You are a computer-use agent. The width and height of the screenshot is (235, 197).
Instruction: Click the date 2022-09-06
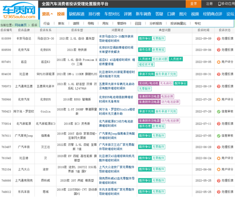203,50
